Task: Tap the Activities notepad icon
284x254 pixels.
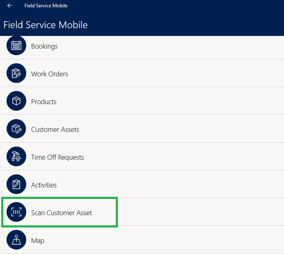Action: point(16,184)
